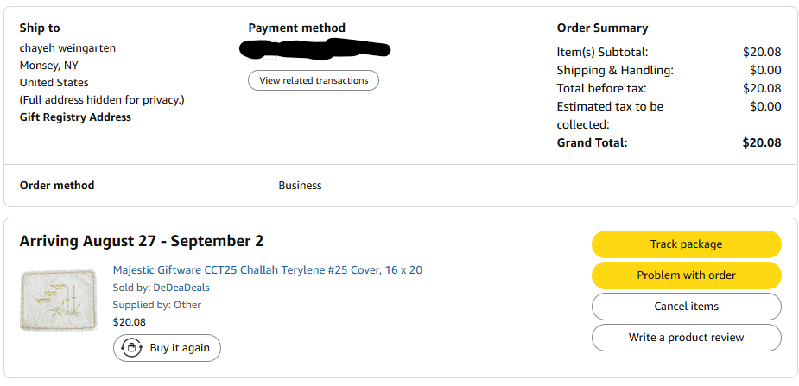Click the Supplied by: Other text

(x=156, y=305)
